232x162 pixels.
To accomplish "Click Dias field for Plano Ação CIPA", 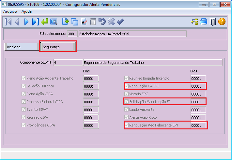I will (x=91, y=94).
